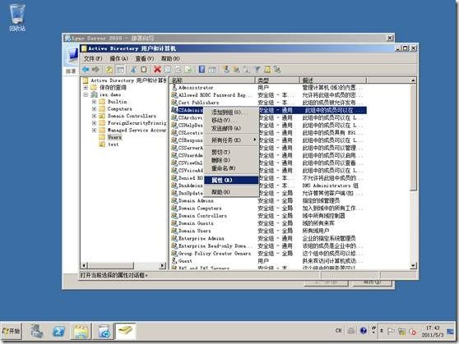The width and height of the screenshot is (459, 344).
Task: Click the tray help question mark icon
Action: click(x=364, y=331)
